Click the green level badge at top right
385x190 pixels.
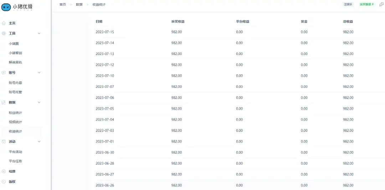[366, 5]
